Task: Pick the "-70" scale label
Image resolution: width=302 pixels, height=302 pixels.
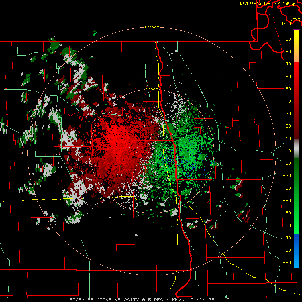Action: [x=287, y=238]
